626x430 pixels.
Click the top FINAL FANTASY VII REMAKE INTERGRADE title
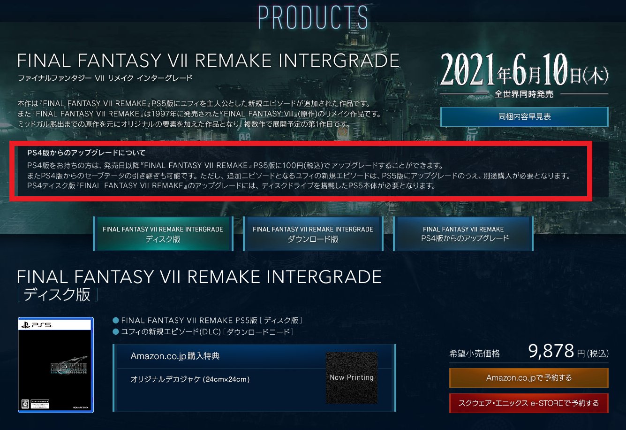point(208,61)
